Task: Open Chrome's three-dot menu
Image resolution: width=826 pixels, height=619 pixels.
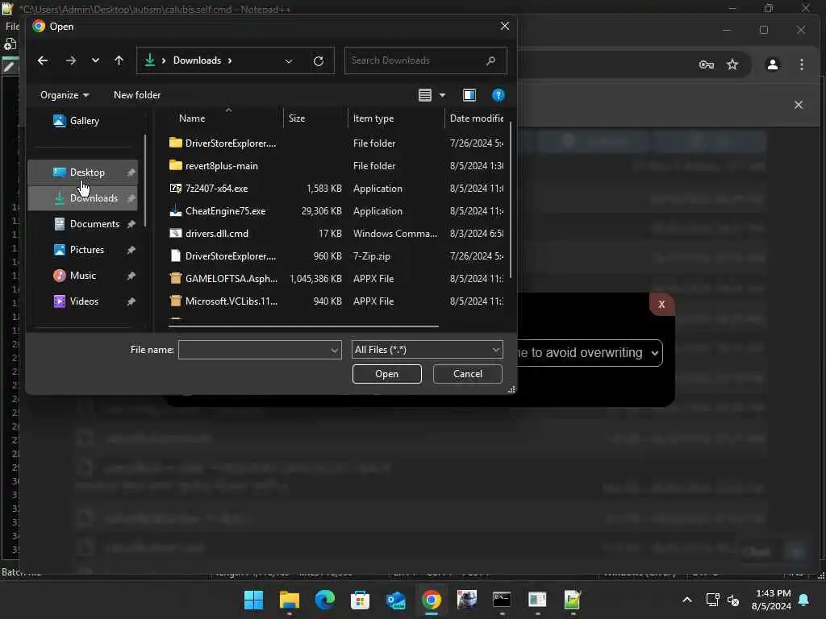Action: coord(801,64)
